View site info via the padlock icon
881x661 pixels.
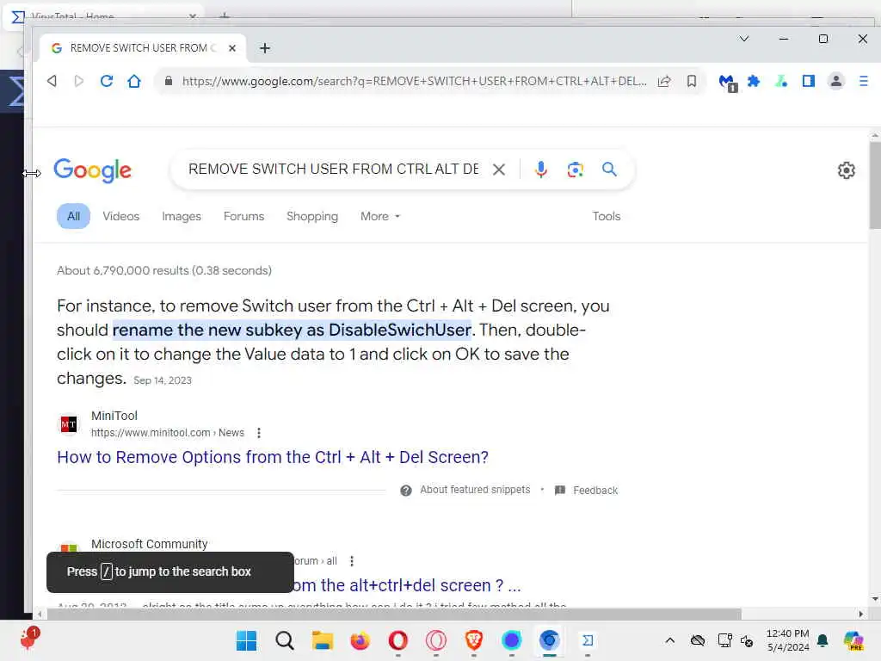(x=168, y=81)
